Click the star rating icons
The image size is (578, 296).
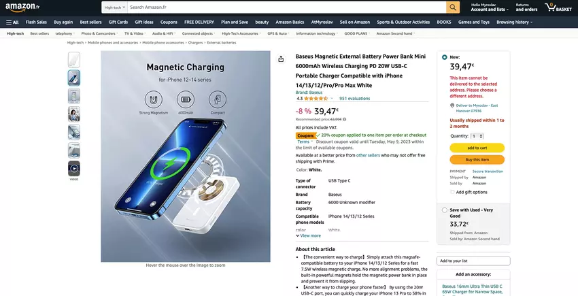tap(316, 99)
